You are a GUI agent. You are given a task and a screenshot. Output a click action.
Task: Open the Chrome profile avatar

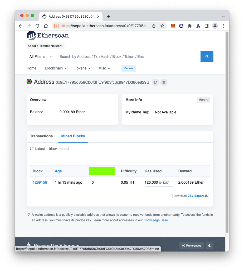(x=215, y=26)
